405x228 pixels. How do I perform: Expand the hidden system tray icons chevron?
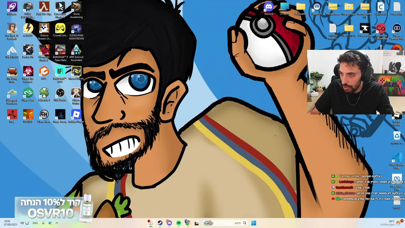(57, 223)
